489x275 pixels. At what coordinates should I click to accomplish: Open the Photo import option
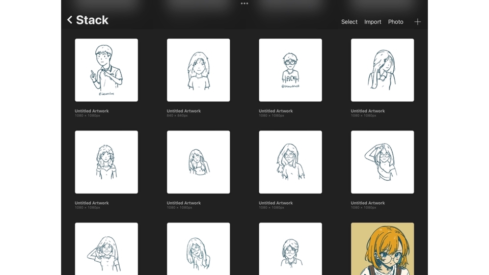click(395, 22)
